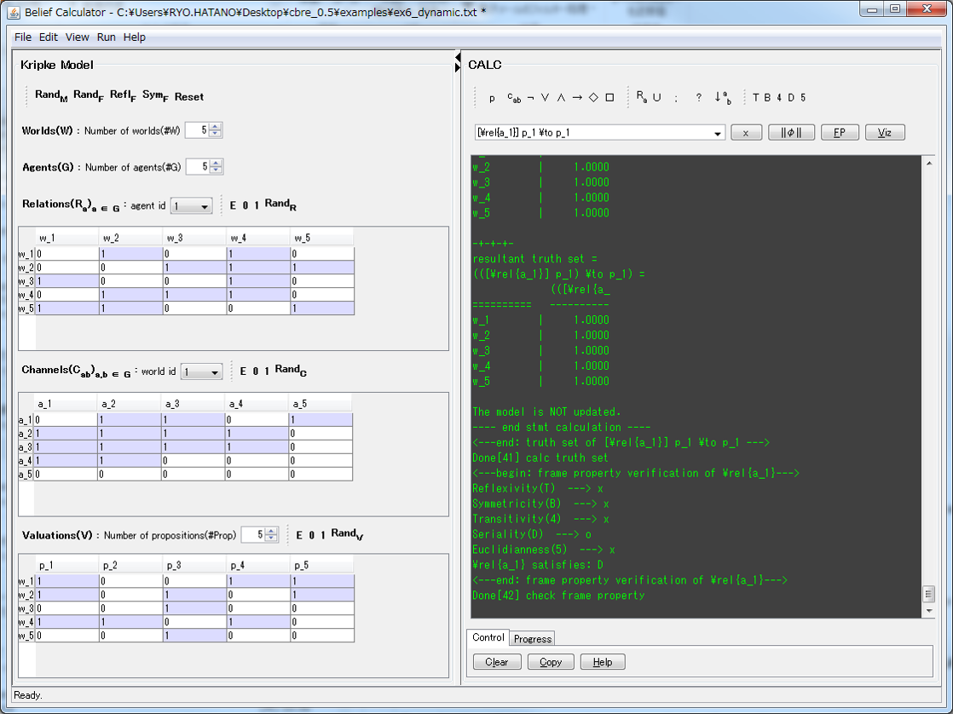Screen dimensions: 953x714
Task: Insert diamond modal operator
Action: click(x=593, y=98)
